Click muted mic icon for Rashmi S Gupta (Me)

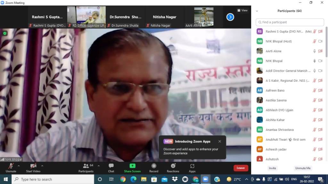[315, 31]
